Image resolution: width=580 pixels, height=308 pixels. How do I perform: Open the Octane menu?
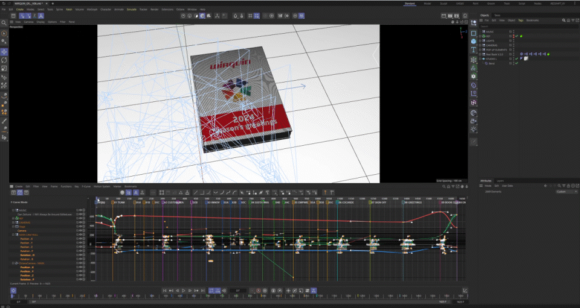[x=180, y=10]
